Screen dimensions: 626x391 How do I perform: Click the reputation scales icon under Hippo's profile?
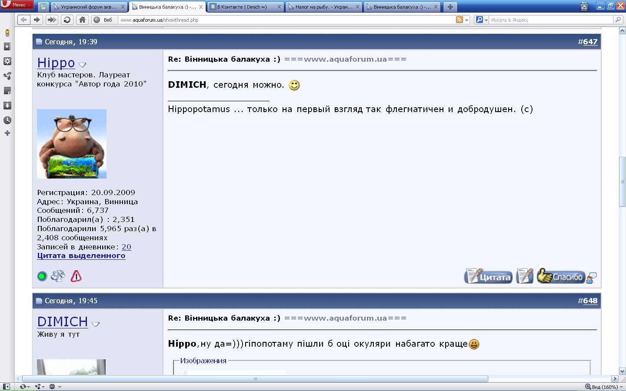(x=58, y=276)
